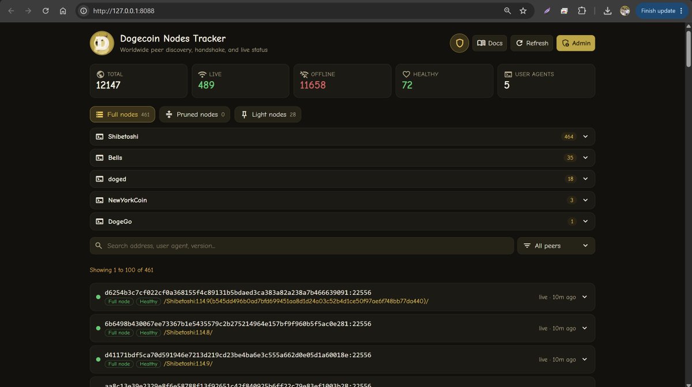Open the All peers filter dropdown
This screenshot has height=387, width=692.
(x=556, y=246)
